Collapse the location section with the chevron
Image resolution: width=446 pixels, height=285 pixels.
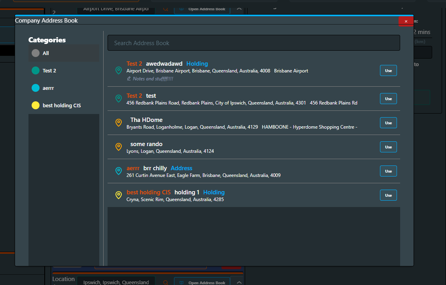click(x=239, y=282)
